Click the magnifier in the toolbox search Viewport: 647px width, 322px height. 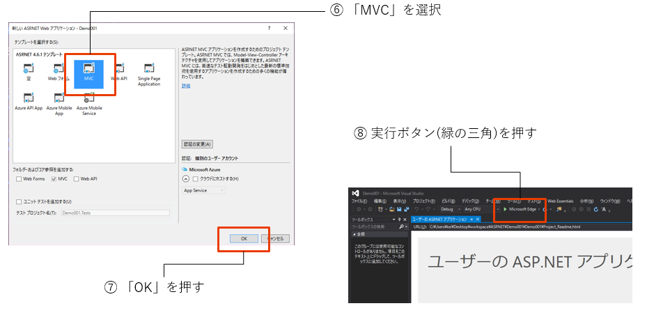pyautogui.click(x=401, y=227)
